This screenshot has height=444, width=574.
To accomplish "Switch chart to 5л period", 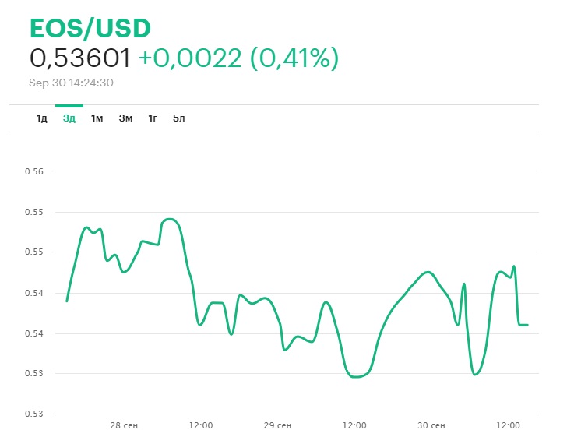I will click(179, 118).
